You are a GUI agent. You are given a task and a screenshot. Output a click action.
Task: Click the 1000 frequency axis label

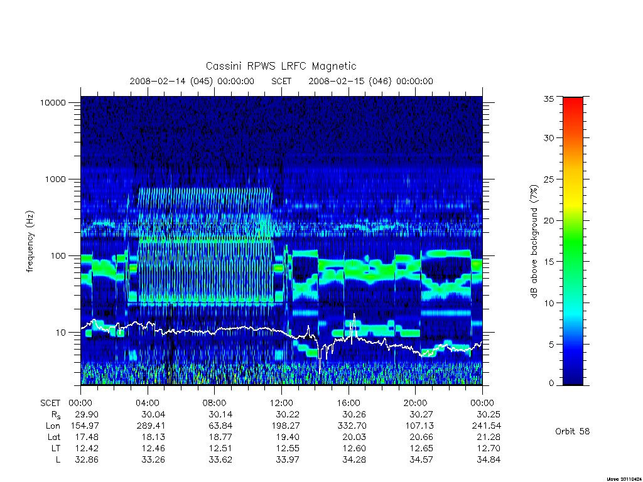pyautogui.click(x=55, y=179)
